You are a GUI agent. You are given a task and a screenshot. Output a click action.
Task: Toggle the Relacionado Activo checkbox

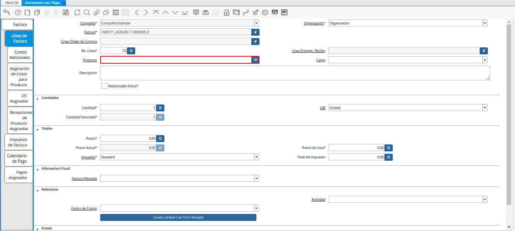coord(104,86)
